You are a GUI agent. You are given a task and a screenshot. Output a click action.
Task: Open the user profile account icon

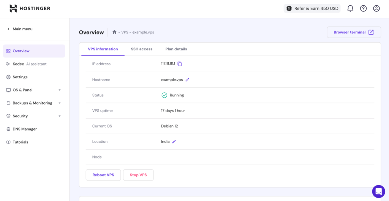click(376, 8)
